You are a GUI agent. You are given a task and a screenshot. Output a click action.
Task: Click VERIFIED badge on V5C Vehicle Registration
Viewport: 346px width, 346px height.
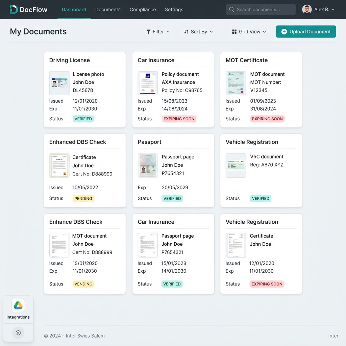[x=261, y=198]
